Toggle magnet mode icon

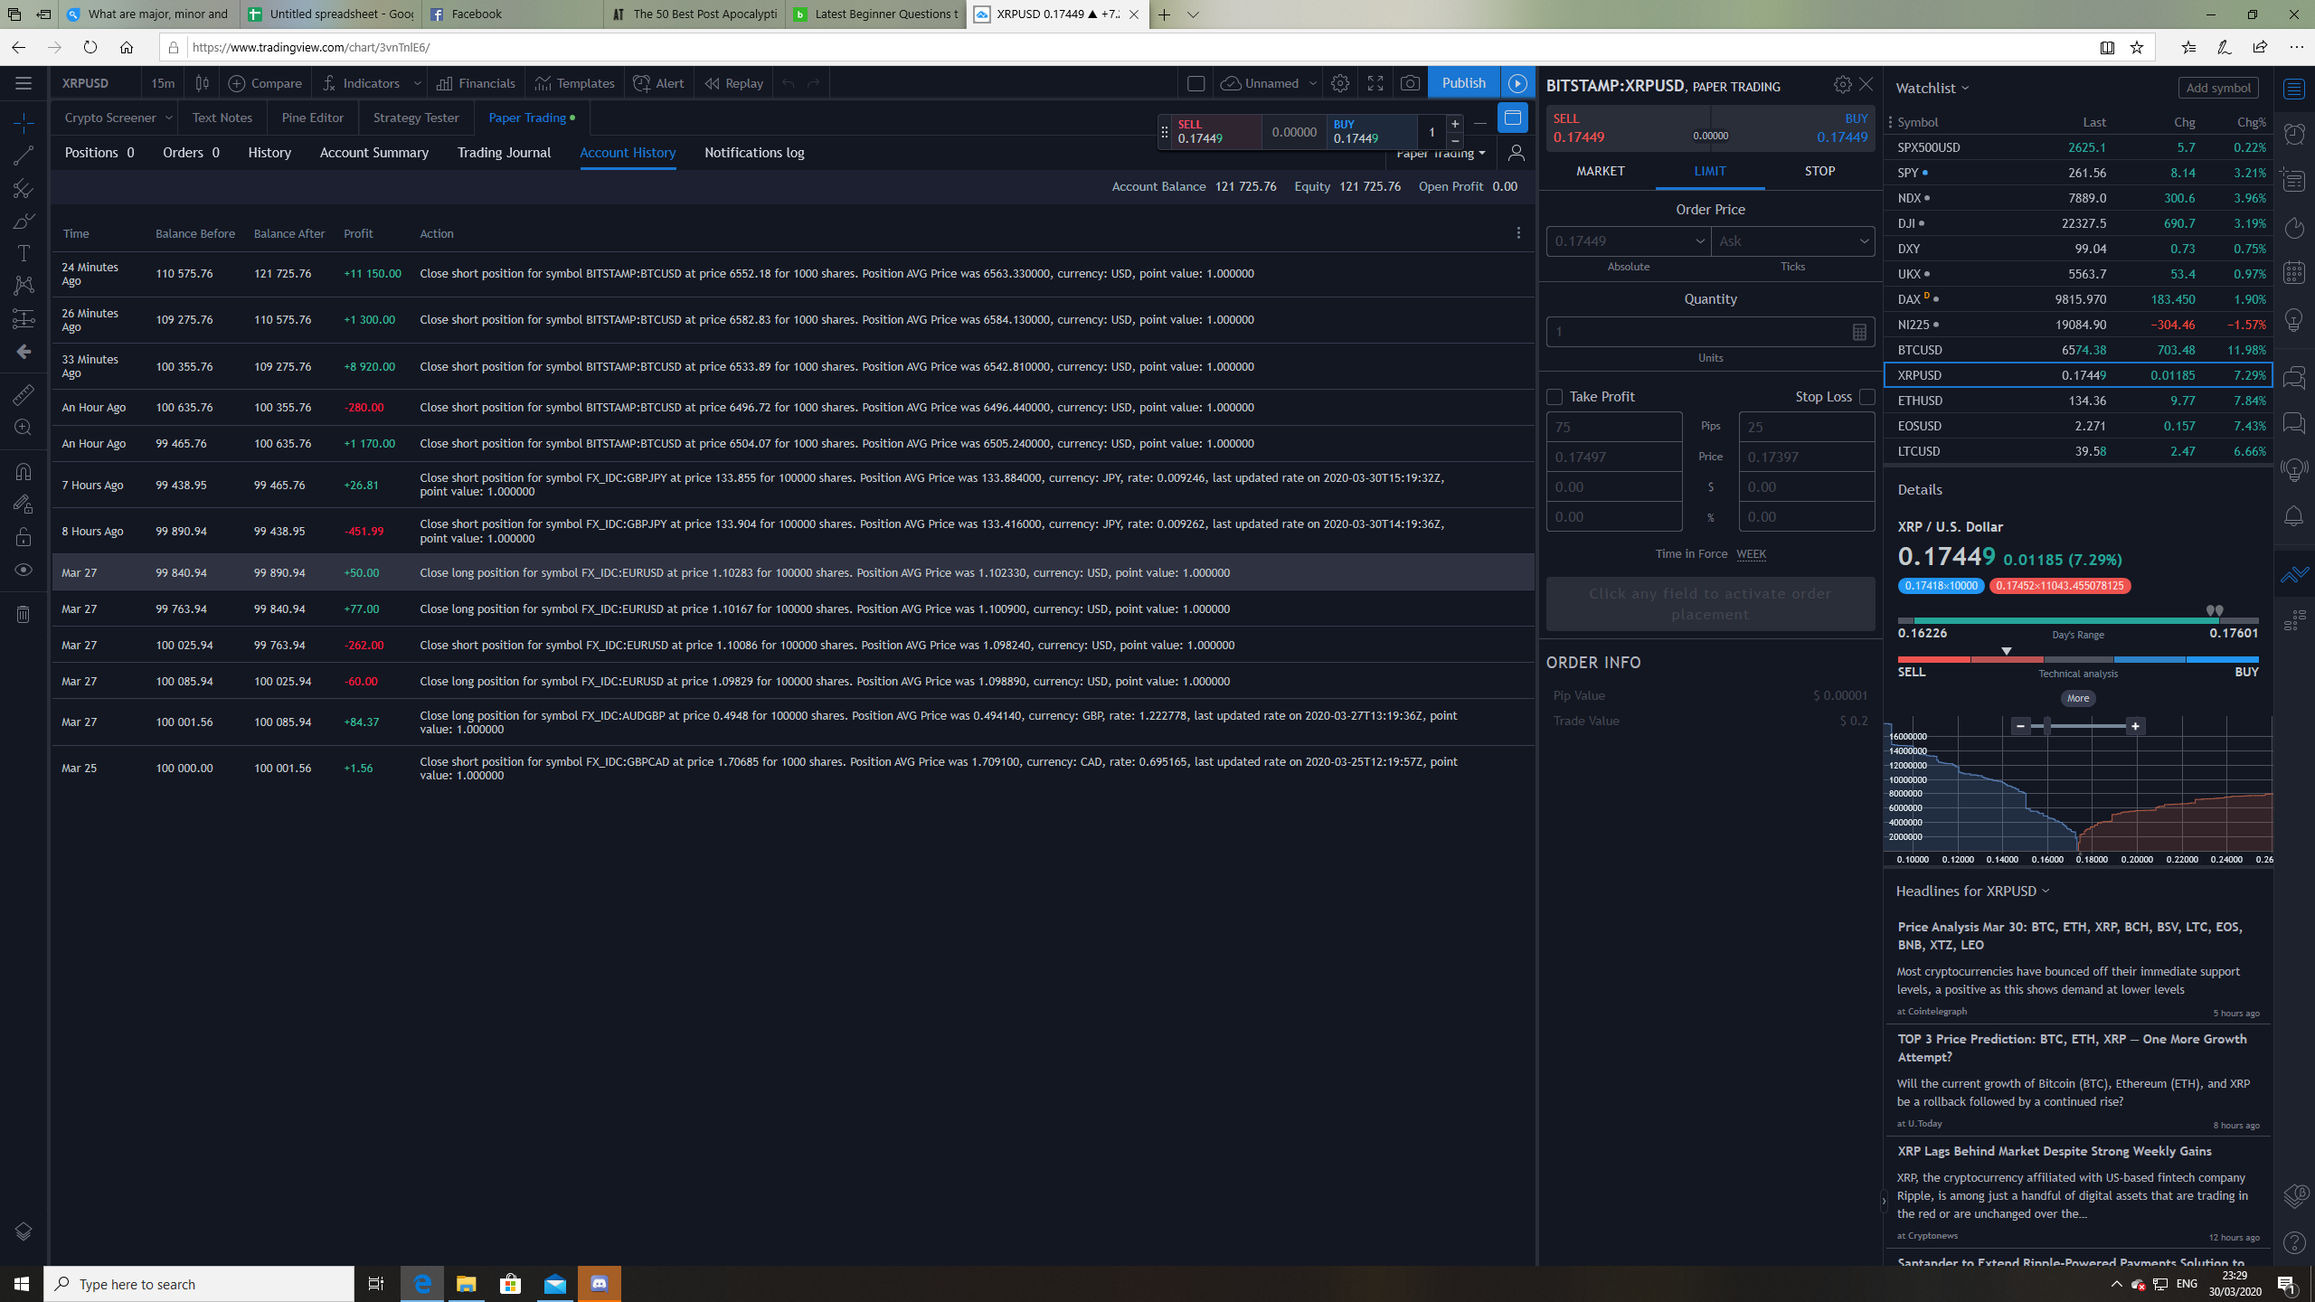tap(24, 471)
